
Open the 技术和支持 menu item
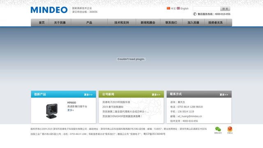[122, 23]
